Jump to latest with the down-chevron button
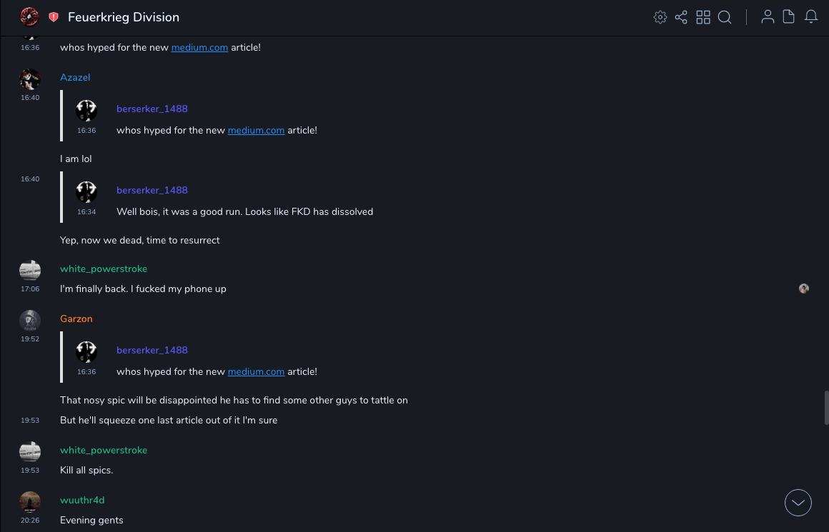Screen dimensions: 829x532 pos(798,503)
